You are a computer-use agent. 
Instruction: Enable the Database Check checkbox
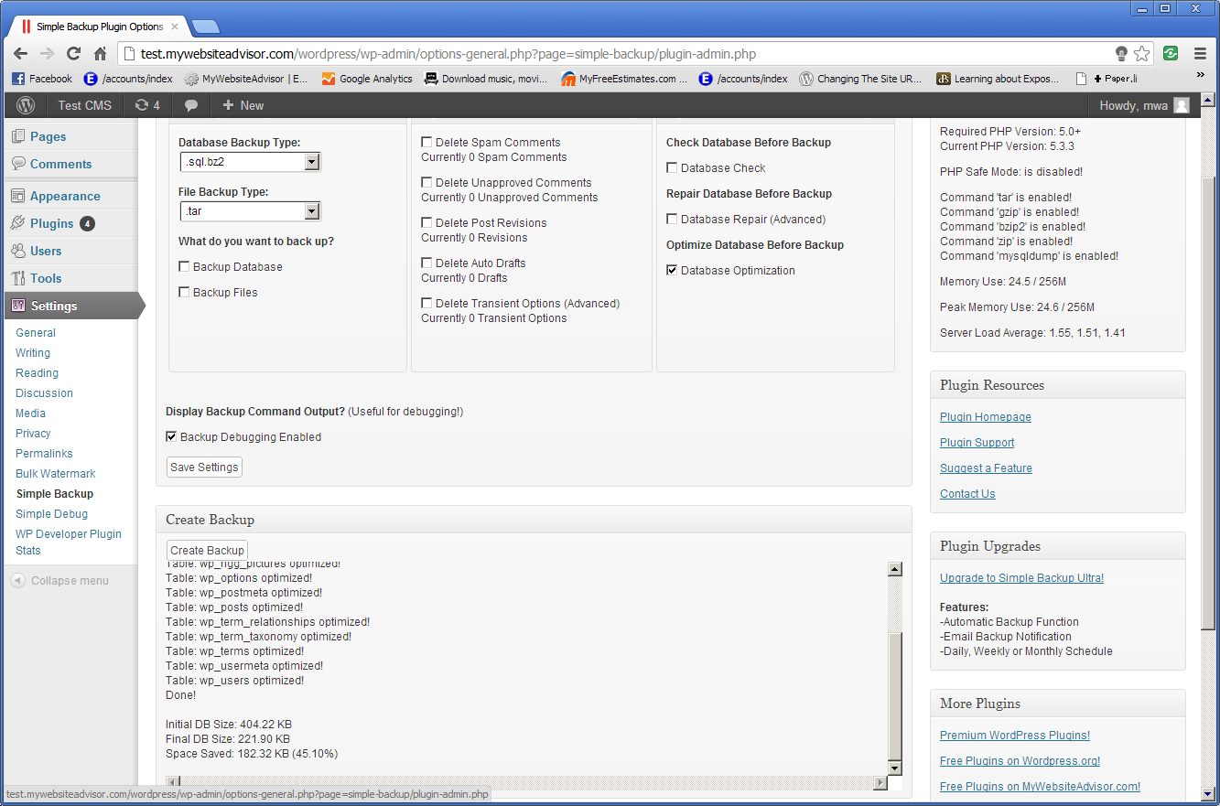coord(672,168)
